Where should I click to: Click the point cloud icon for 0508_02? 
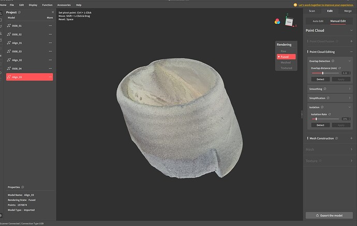click(x=9, y=34)
